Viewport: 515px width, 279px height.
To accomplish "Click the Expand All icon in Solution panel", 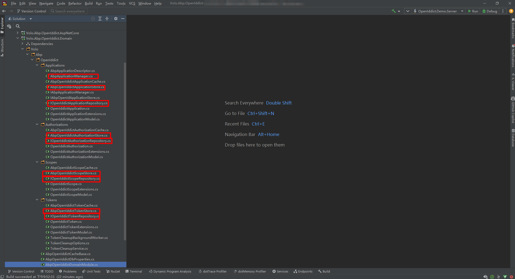I will (x=100, y=19).
